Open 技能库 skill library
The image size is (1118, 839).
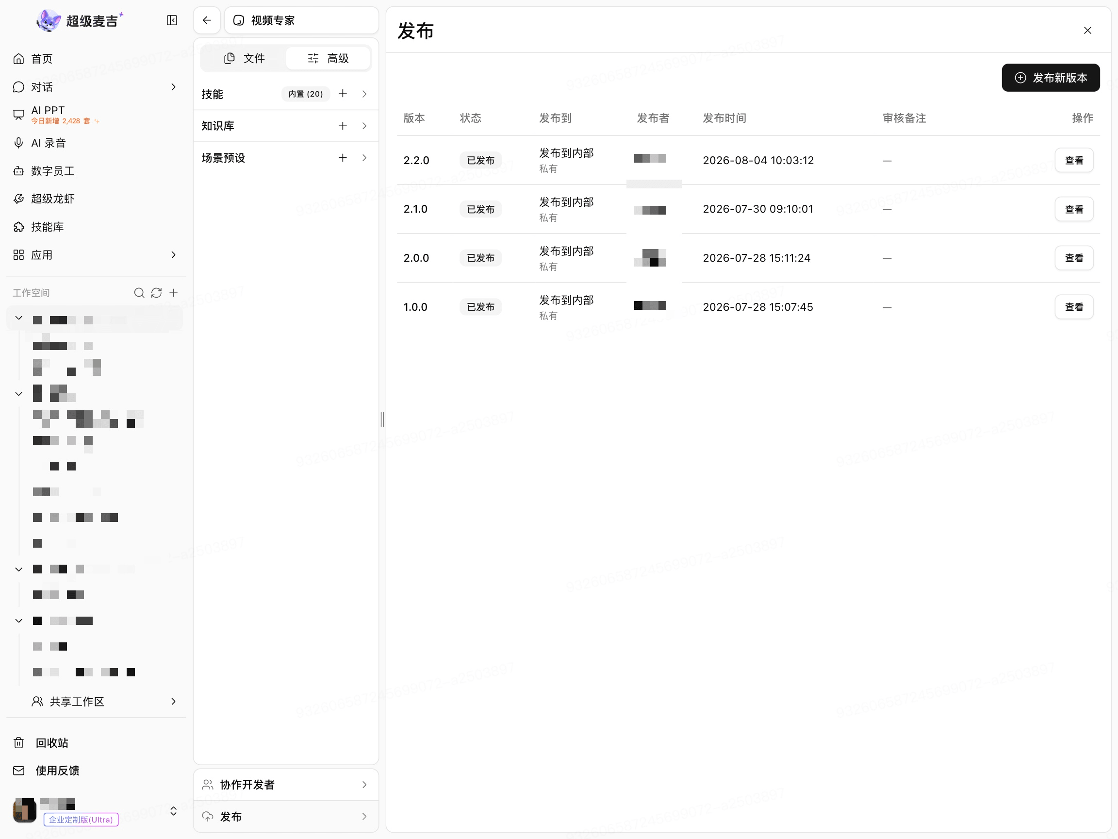[96, 227]
